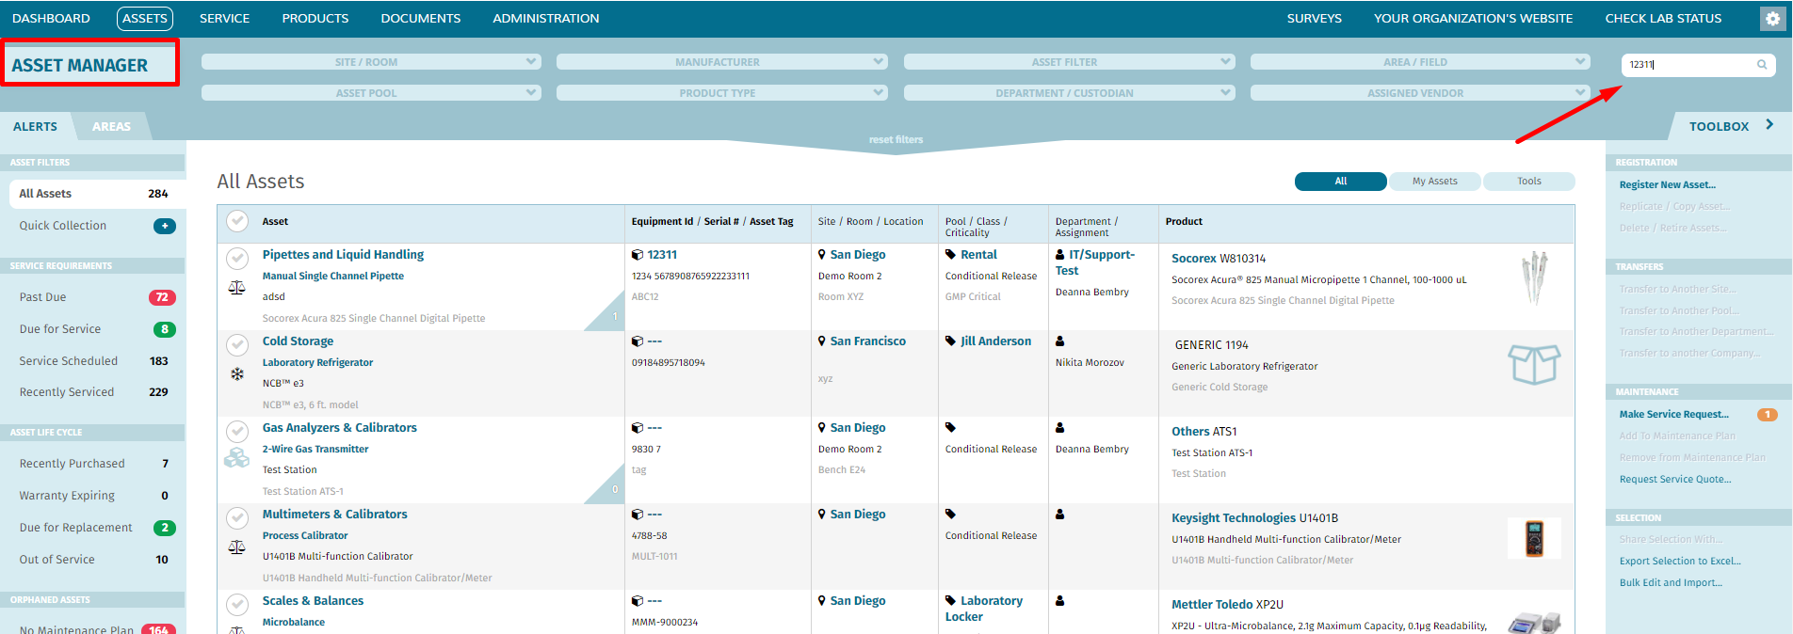Click the corner flag in Pipettes row

tap(609, 315)
